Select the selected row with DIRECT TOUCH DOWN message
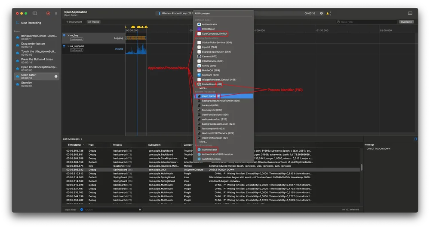Screen dimensions: 430x228 [x=211, y=170]
